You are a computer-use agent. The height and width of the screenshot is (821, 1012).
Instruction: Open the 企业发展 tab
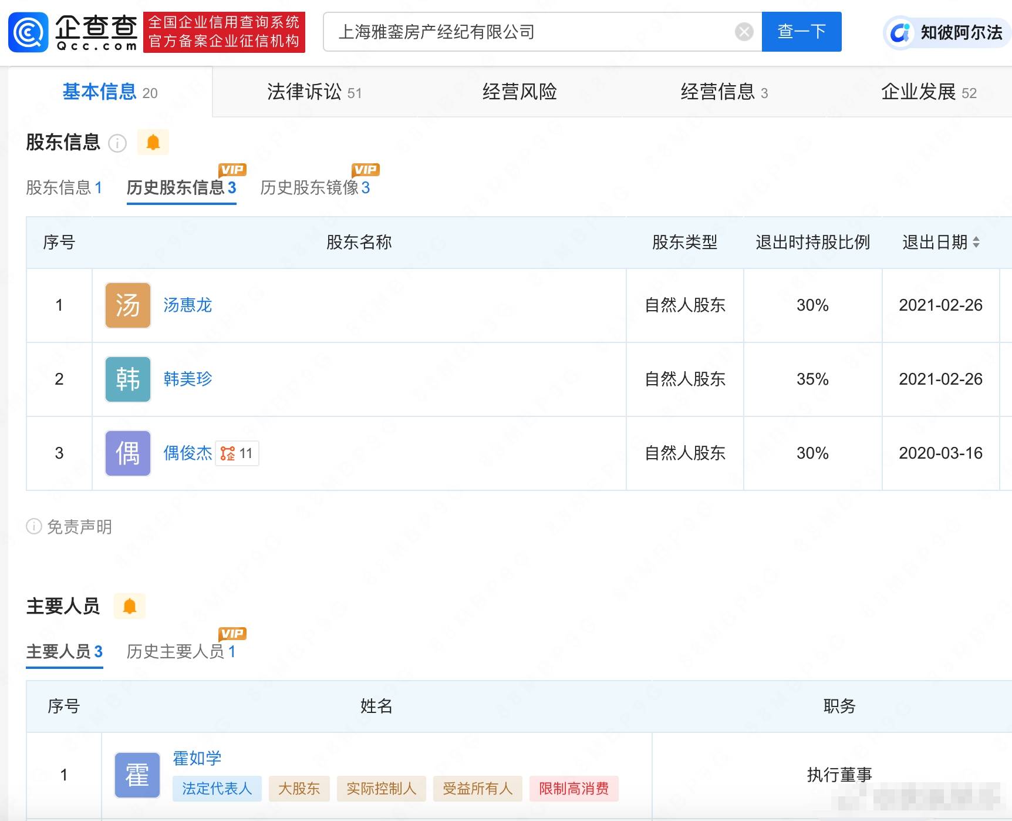coord(917,92)
